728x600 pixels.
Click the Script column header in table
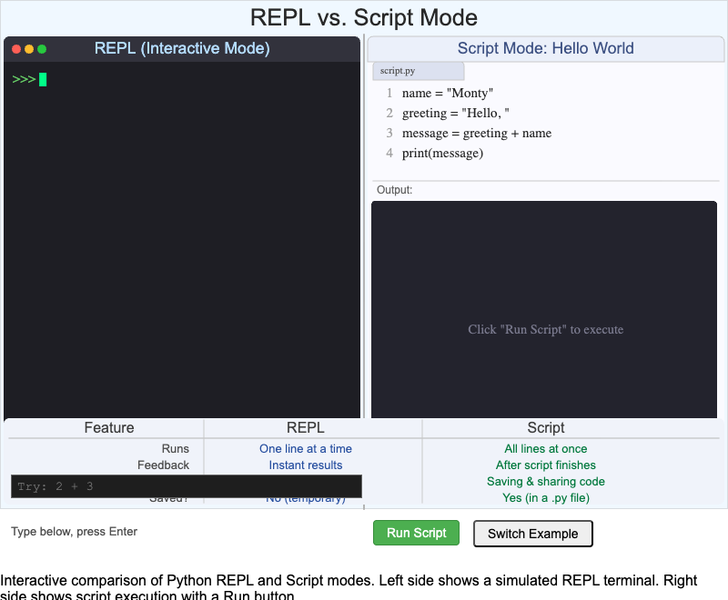(x=545, y=427)
